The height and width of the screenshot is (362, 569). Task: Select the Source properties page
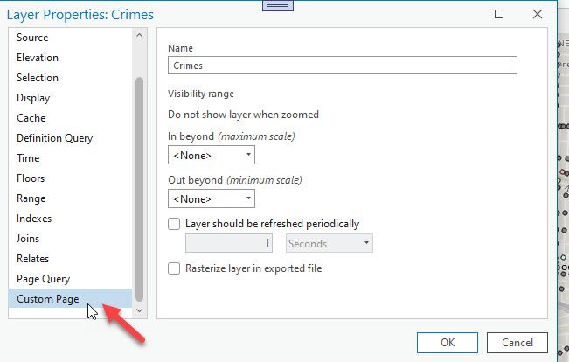(32, 38)
